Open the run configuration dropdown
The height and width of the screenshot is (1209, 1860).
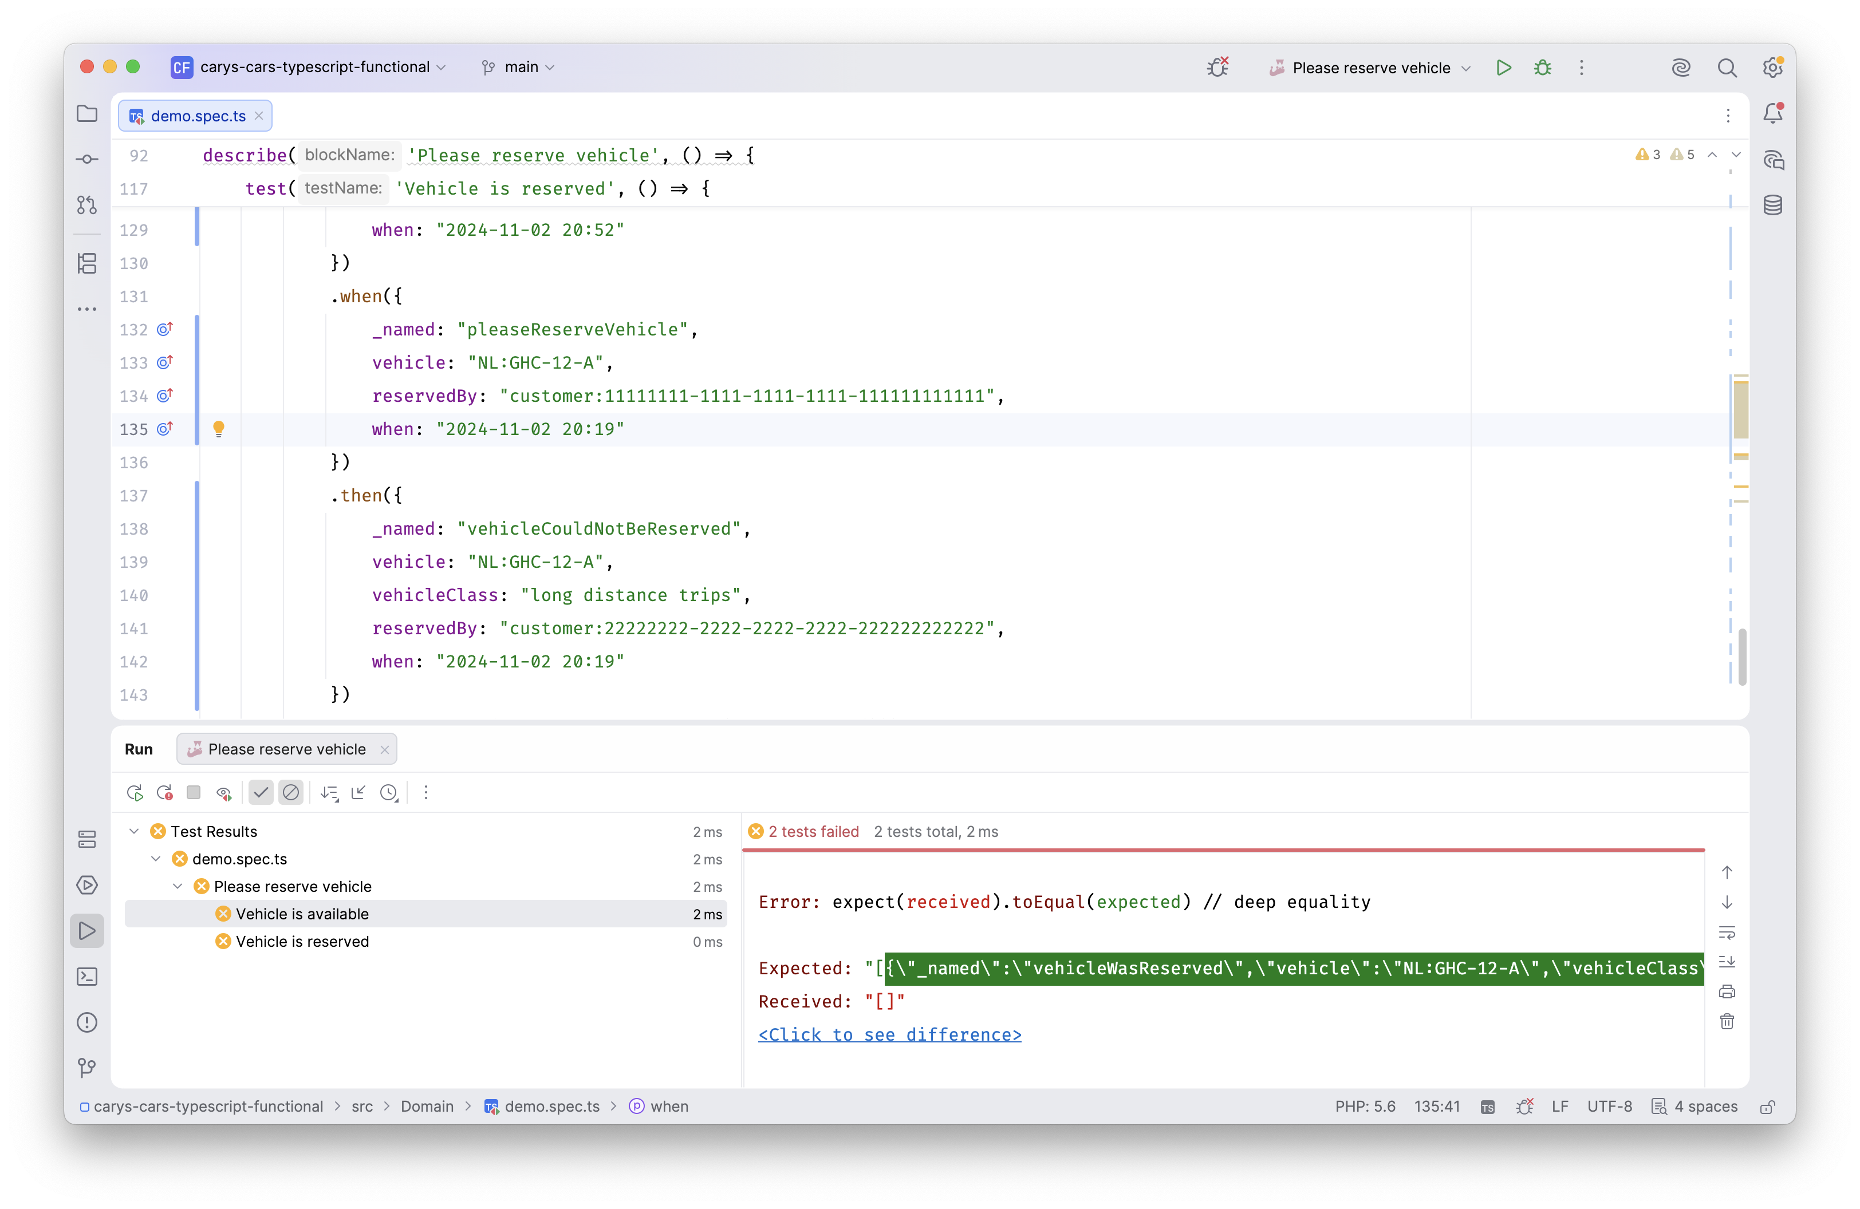point(1370,68)
